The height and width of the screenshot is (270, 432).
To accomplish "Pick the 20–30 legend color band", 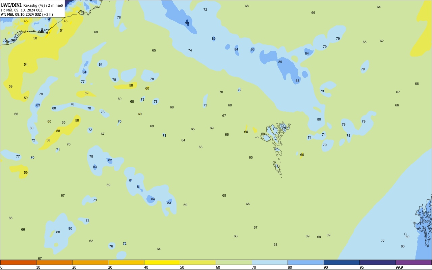I will [90, 262].
